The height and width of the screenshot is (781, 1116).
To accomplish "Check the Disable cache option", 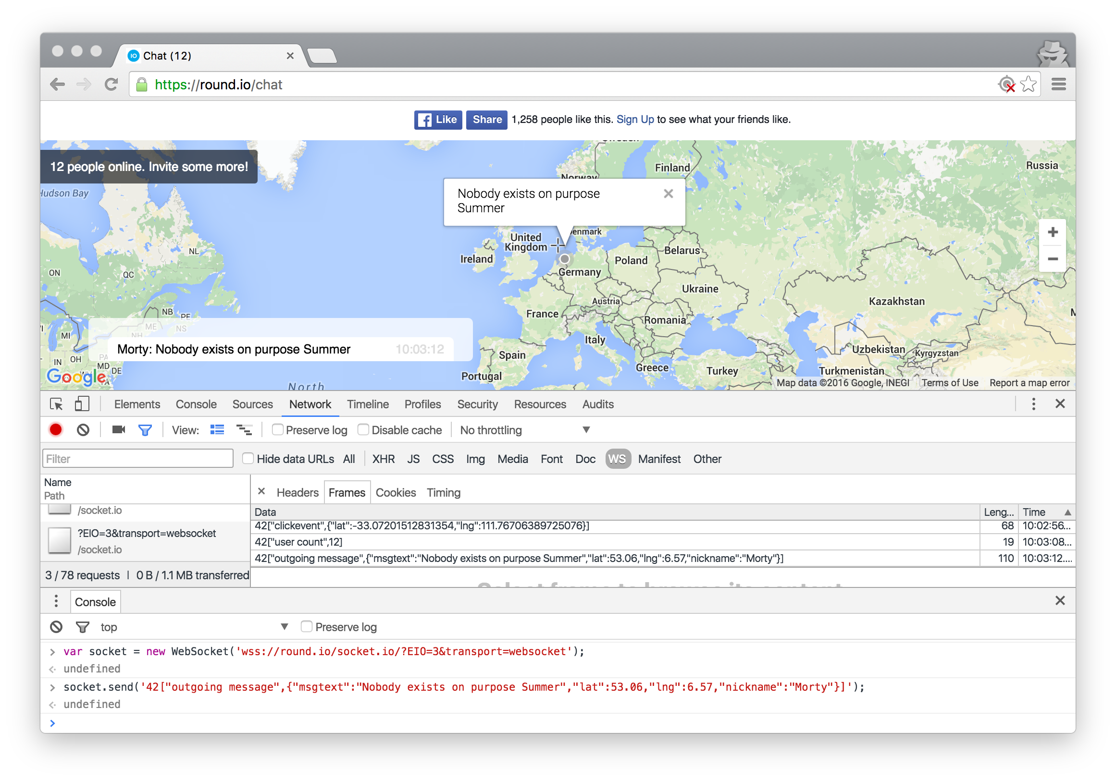I will 363,430.
